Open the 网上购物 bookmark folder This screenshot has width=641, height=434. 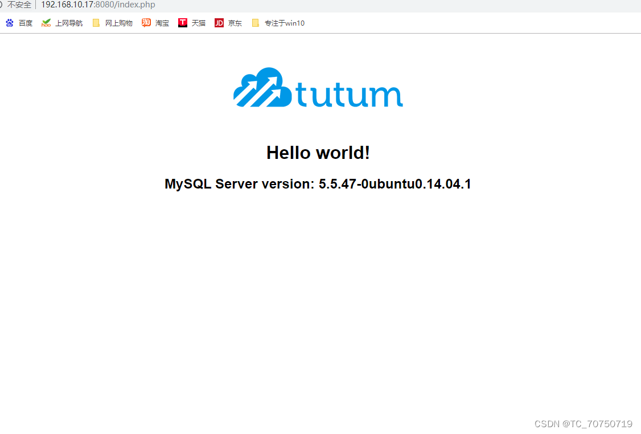113,23
